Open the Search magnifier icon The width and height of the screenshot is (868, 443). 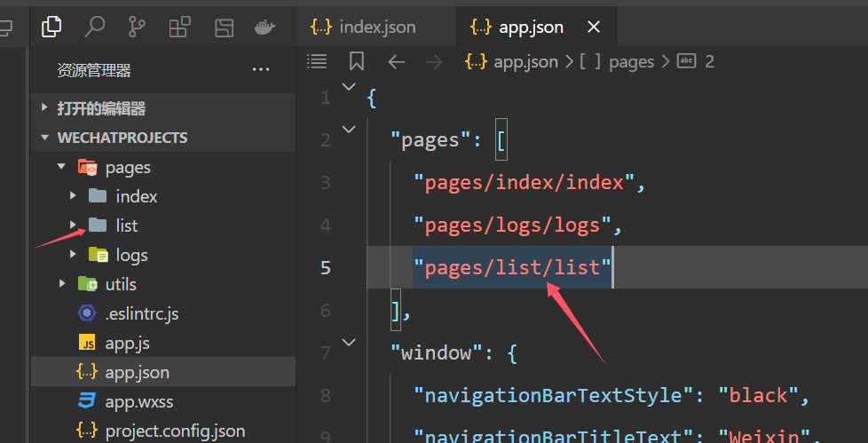[94, 26]
